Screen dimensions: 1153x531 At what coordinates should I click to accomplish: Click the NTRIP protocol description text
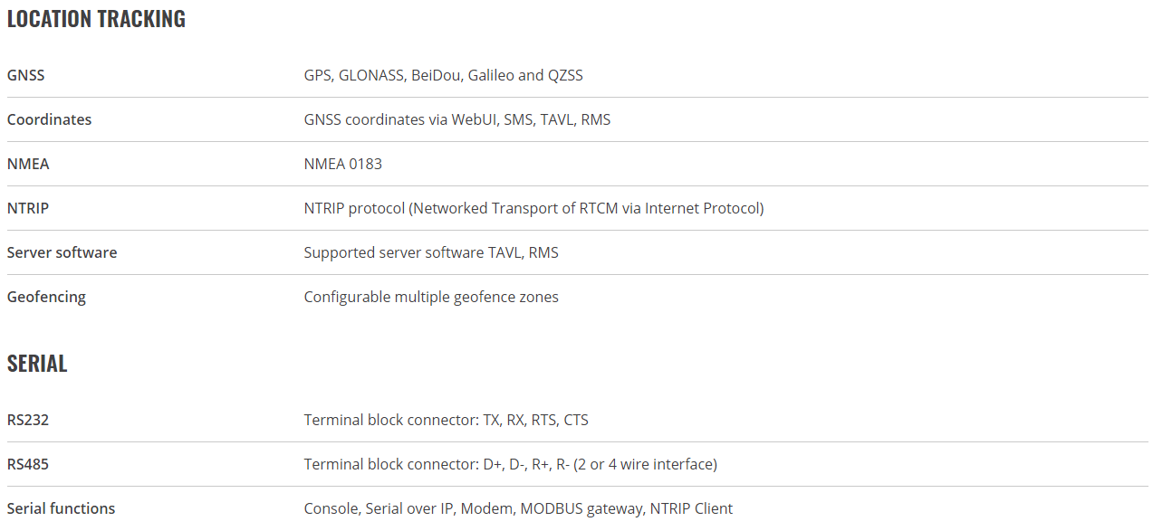pyautogui.click(x=534, y=208)
